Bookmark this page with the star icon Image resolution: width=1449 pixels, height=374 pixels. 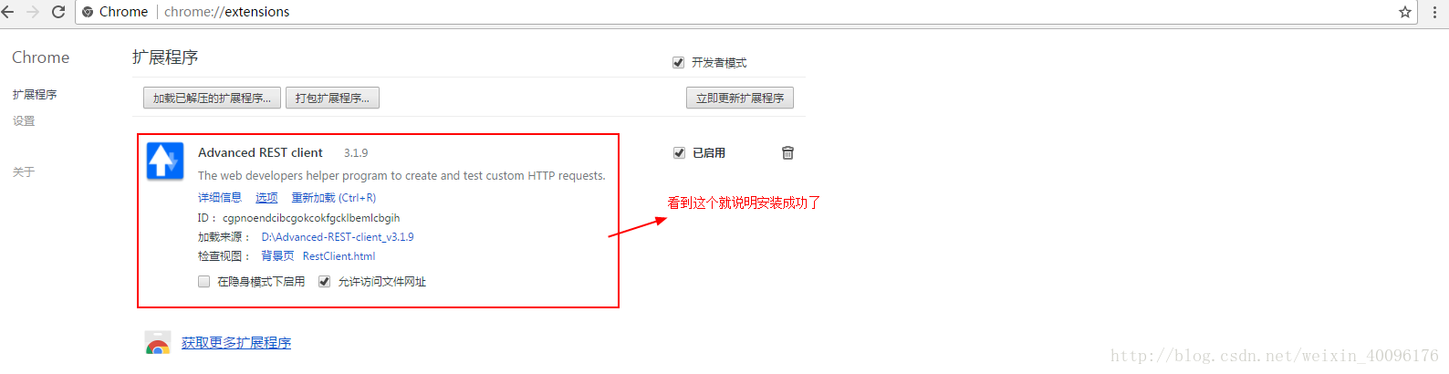click(1405, 12)
